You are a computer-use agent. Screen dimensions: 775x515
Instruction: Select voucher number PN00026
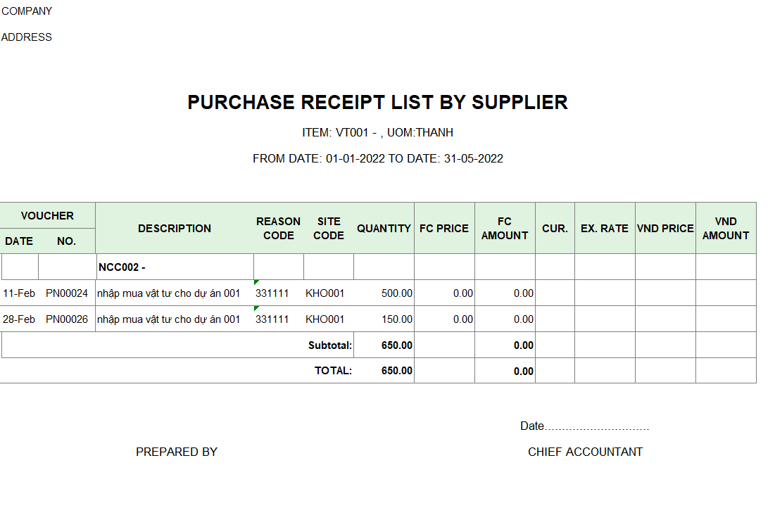click(67, 319)
